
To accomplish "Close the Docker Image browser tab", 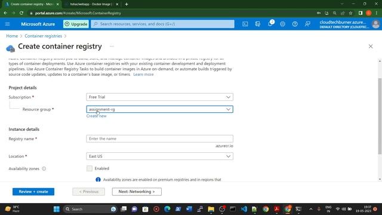I will [117, 4].
